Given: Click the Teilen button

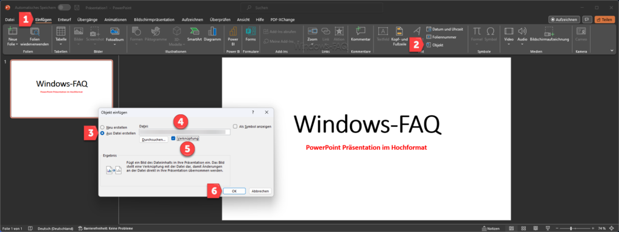Looking at the screenshot, I should tap(604, 19).
